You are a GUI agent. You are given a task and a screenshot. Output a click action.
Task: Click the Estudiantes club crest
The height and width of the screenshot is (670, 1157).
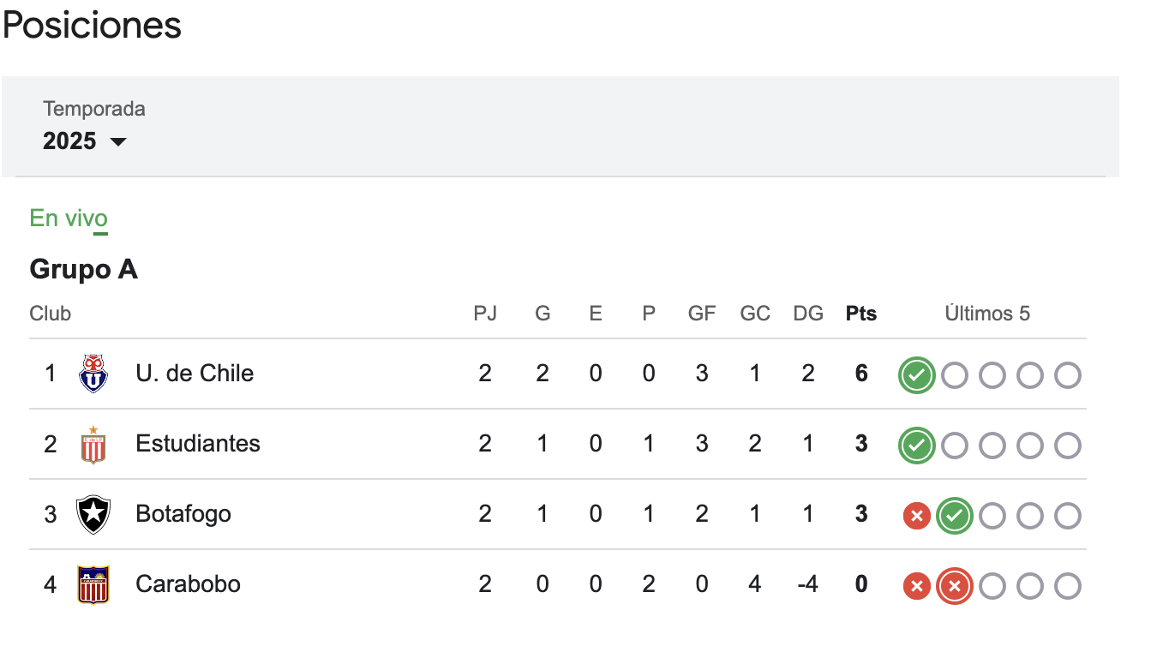93,444
